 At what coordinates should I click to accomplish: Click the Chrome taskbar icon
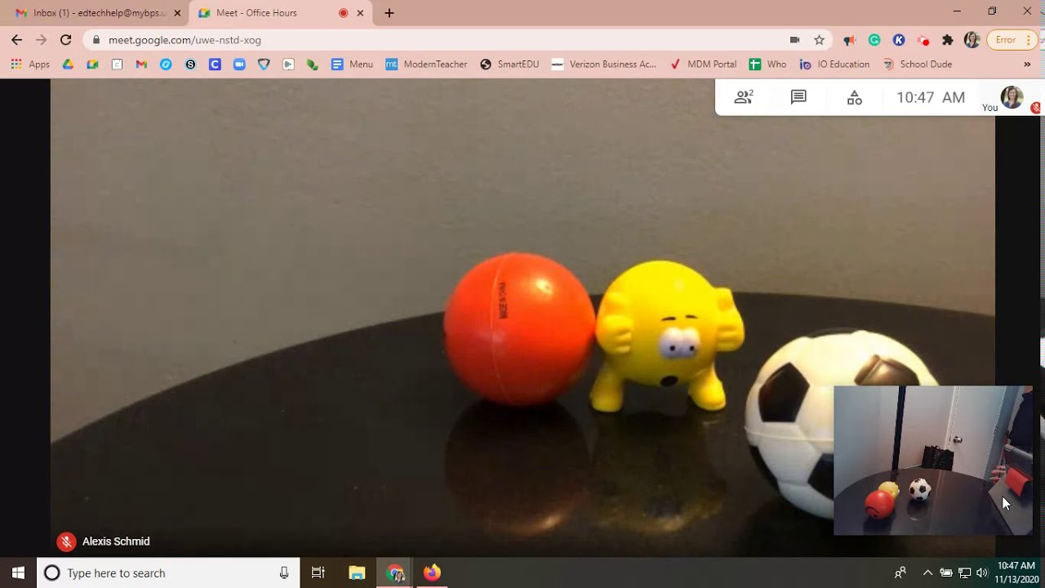pos(395,573)
